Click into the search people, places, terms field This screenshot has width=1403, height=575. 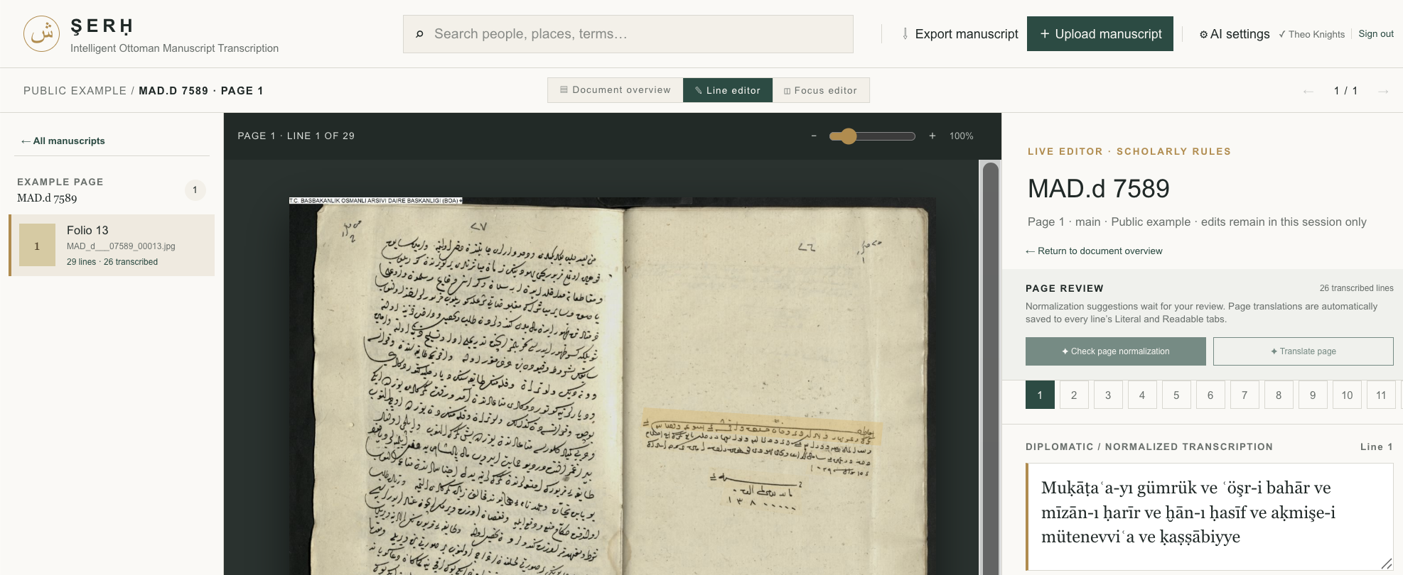(x=628, y=34)
